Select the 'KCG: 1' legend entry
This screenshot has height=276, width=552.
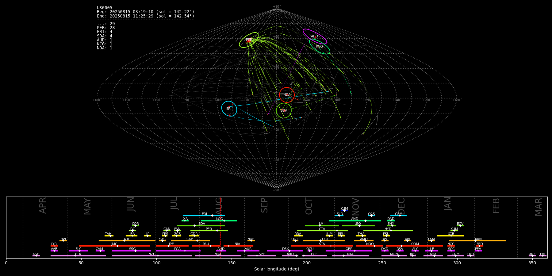pos(105,44)
